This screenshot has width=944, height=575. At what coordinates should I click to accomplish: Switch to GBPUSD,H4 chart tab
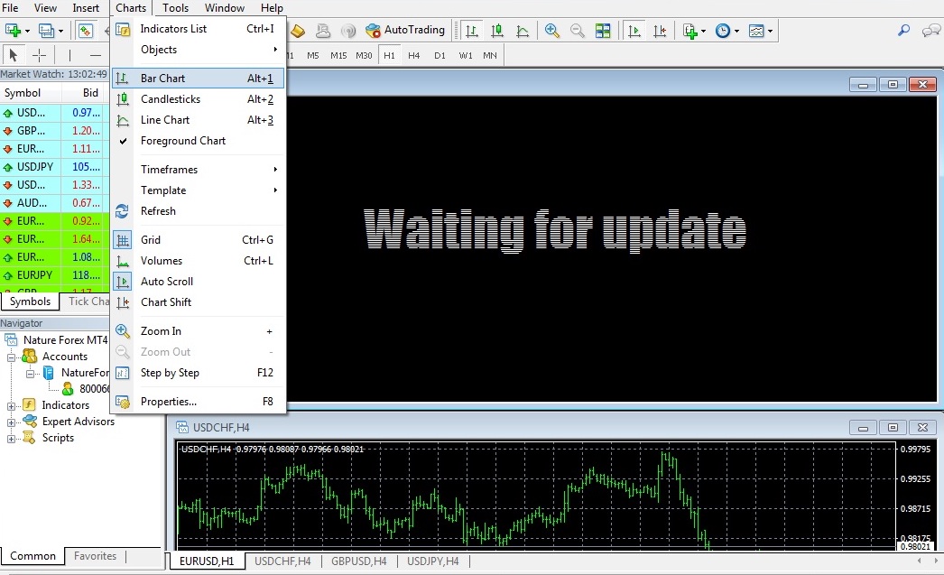(x=359, y=561)
